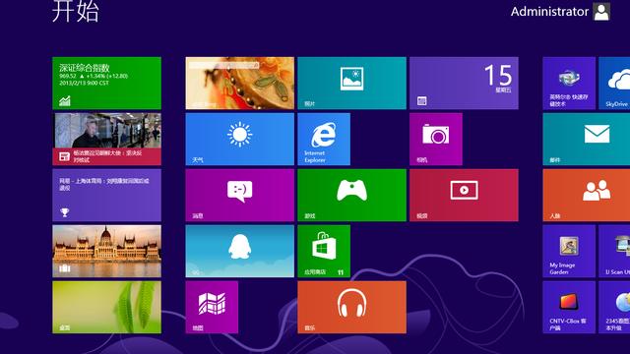This screenshot has height=354, width=630.
Task: Open the Maps tile
Action: point(212,307)
